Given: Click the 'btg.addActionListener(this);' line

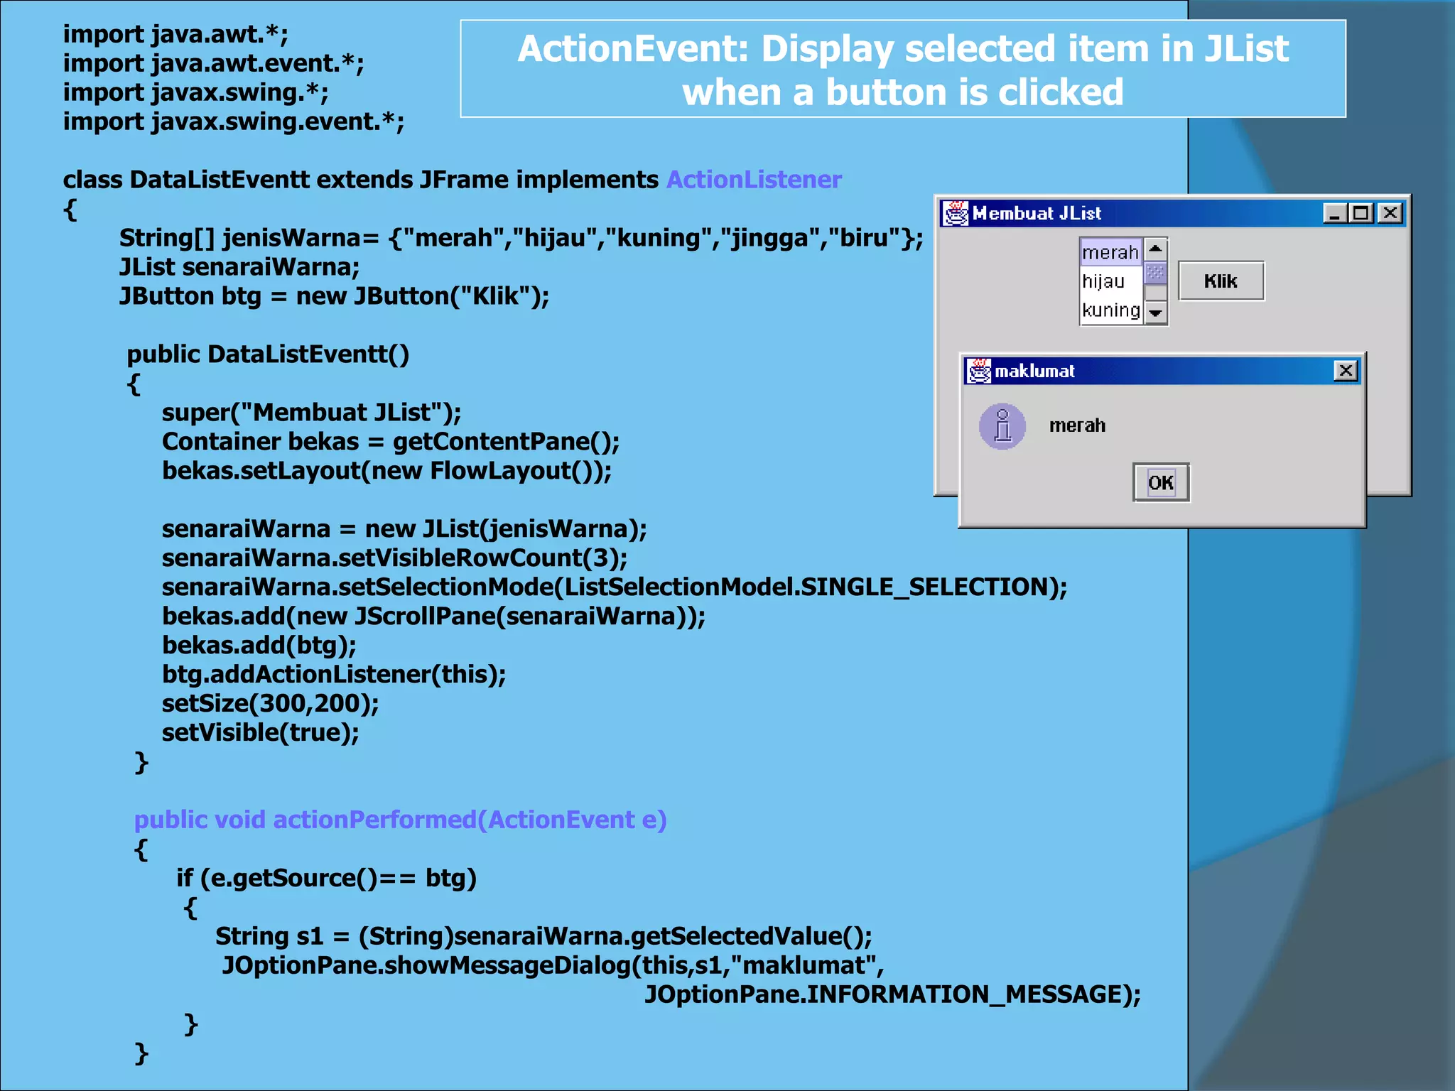Looking at the screenshot, I should coord(334,674).
